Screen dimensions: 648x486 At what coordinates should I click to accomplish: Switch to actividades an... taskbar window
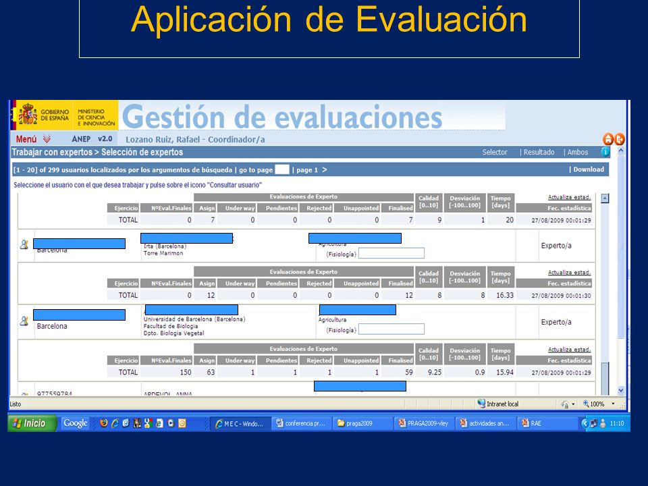coord(485,424)
